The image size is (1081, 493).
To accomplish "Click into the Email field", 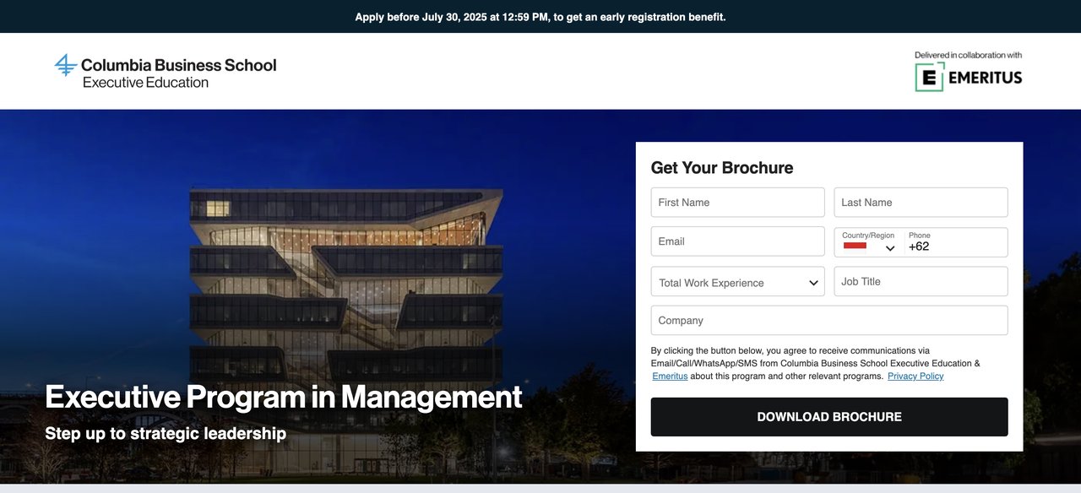I will coord(737,241).
